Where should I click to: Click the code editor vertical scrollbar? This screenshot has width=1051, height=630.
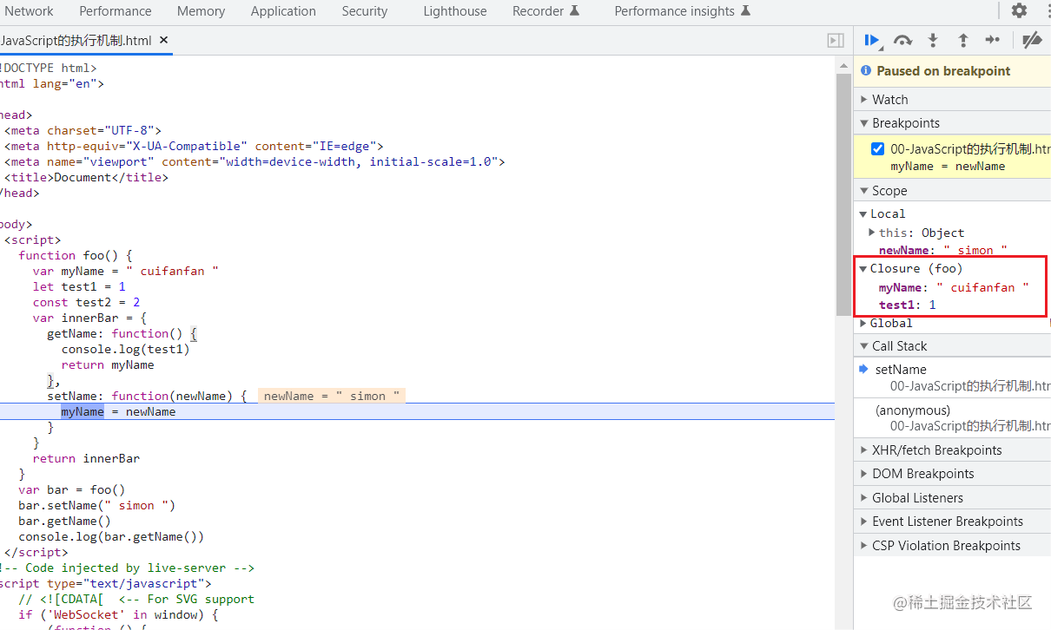[x=843, y=191]
